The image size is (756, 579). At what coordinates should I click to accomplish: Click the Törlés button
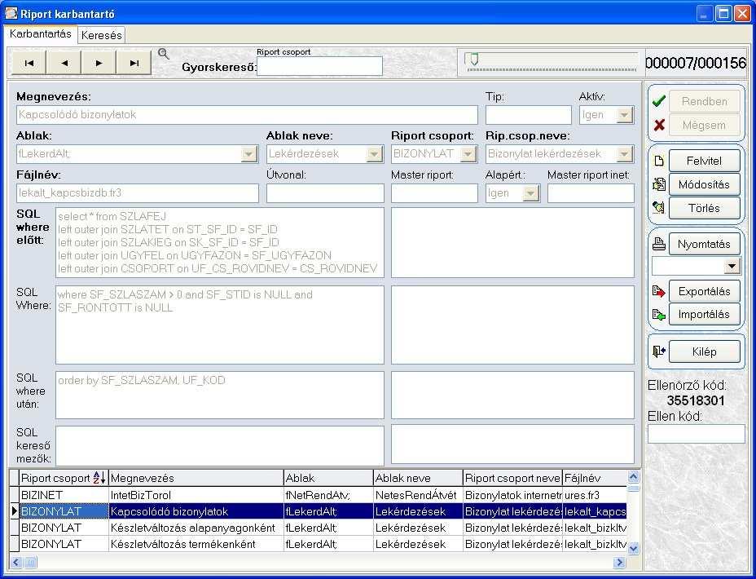click(704, 208)
